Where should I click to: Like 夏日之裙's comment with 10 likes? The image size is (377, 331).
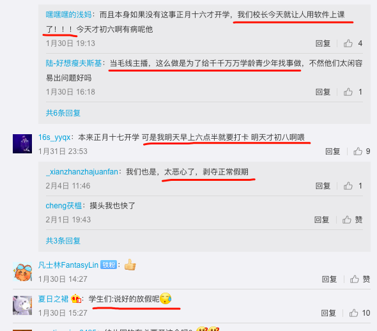click(354, 313)
